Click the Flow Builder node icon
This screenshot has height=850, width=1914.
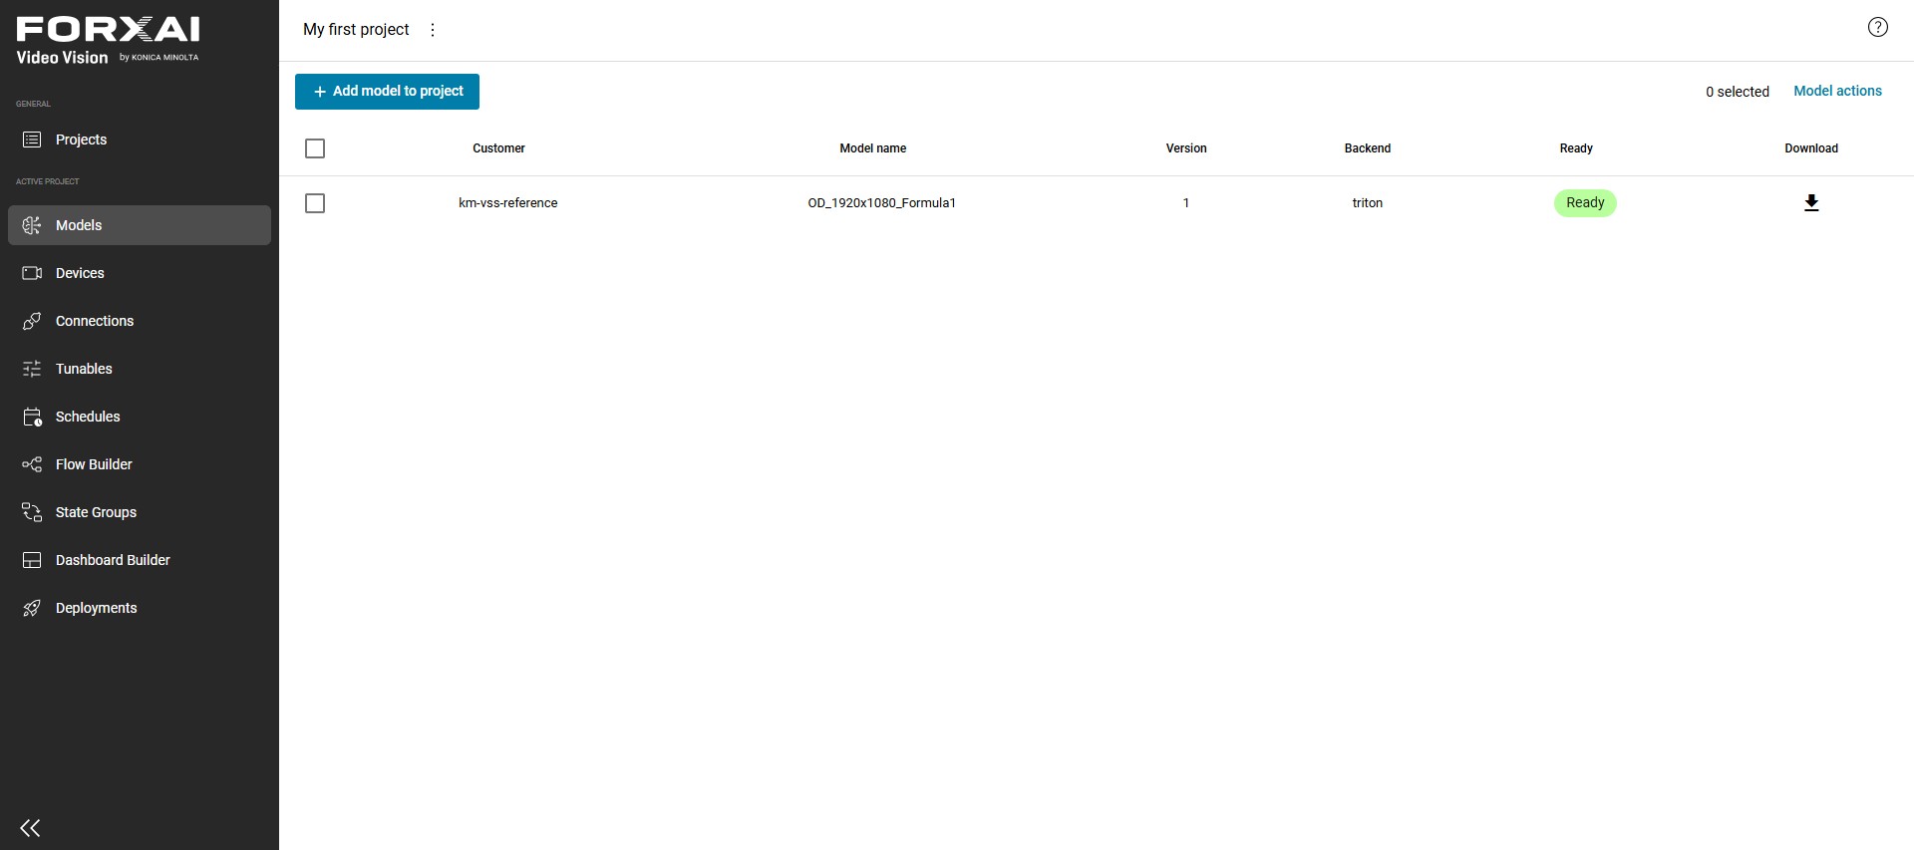pyautogui.click(x=32, y=464)
